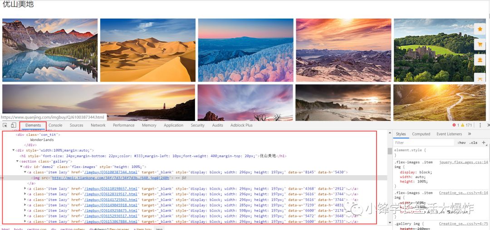490x230 pixels.
Task: Click the 'display: block;' style declaration
Action: click(x=416, y=172)
